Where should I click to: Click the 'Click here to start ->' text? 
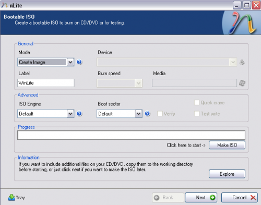(x=186, y=145)
